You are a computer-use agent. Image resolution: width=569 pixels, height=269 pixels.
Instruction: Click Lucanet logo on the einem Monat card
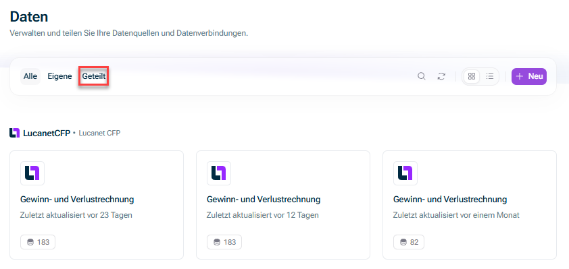[405, 173]
